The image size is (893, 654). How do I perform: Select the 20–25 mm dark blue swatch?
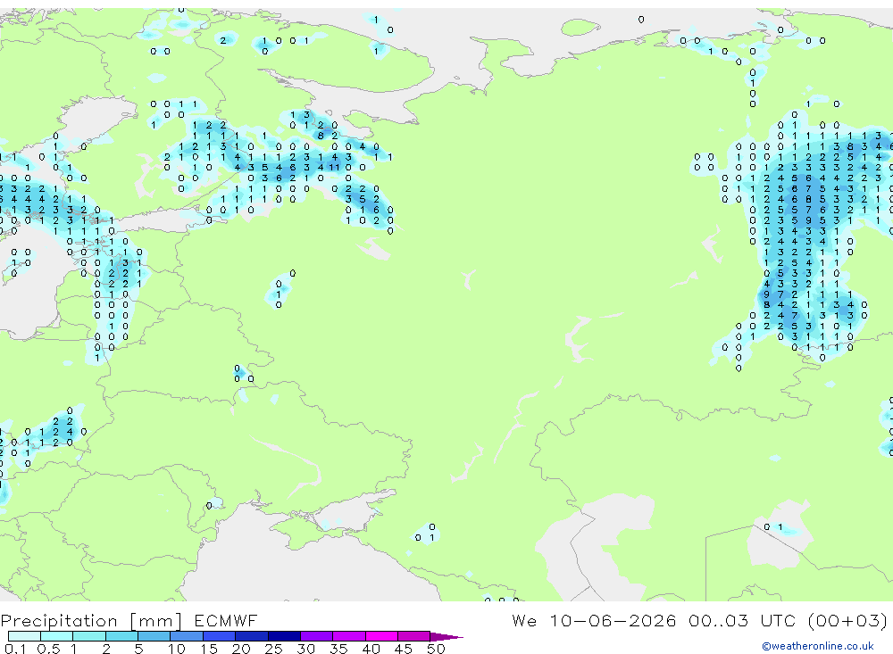252,636
